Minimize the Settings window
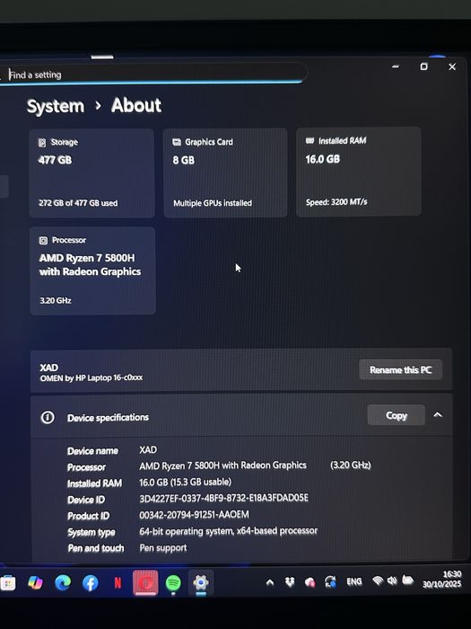This screenshot has width=471, height=629. [x=396, y=66]
